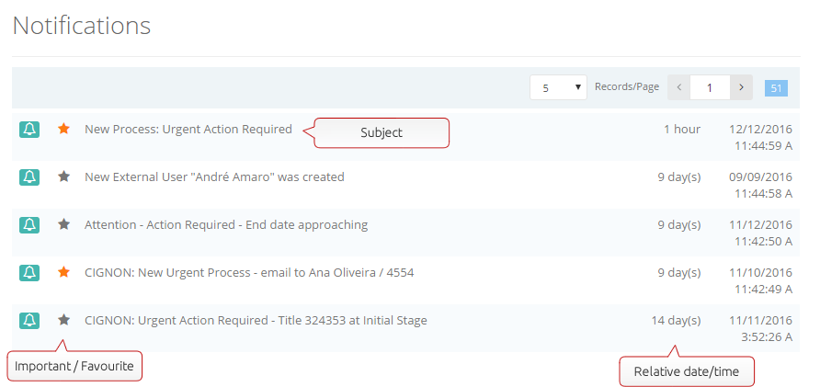The height and width of the screenshot is (387, 820).
Task: Click bell icon for End date approaching notification
Action: [29, 225]
